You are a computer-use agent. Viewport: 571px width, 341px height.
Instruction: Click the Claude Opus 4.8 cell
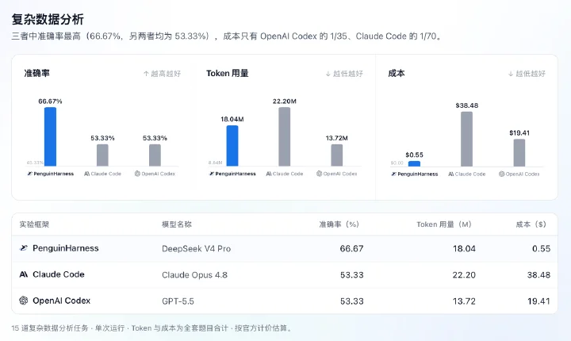click(194, 274)
